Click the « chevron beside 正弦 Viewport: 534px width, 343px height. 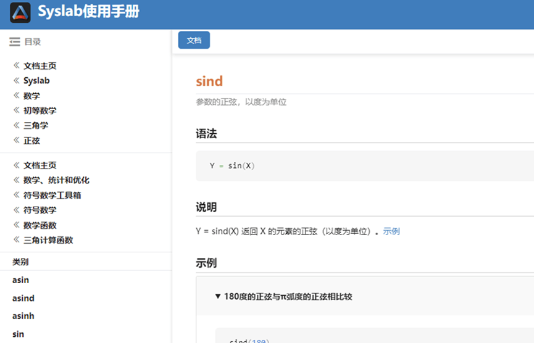pyautogui.click(x=16, y=140)
